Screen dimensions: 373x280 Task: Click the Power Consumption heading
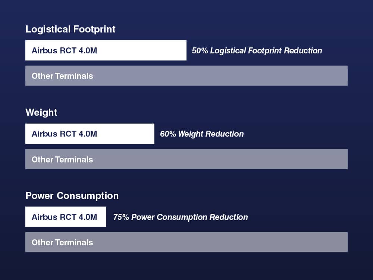[72, 196]
